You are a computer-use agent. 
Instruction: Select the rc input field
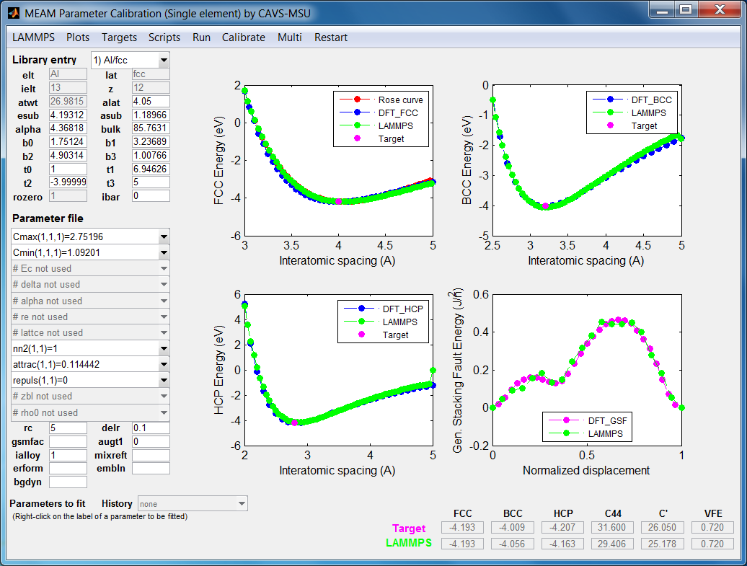(68, 428)
